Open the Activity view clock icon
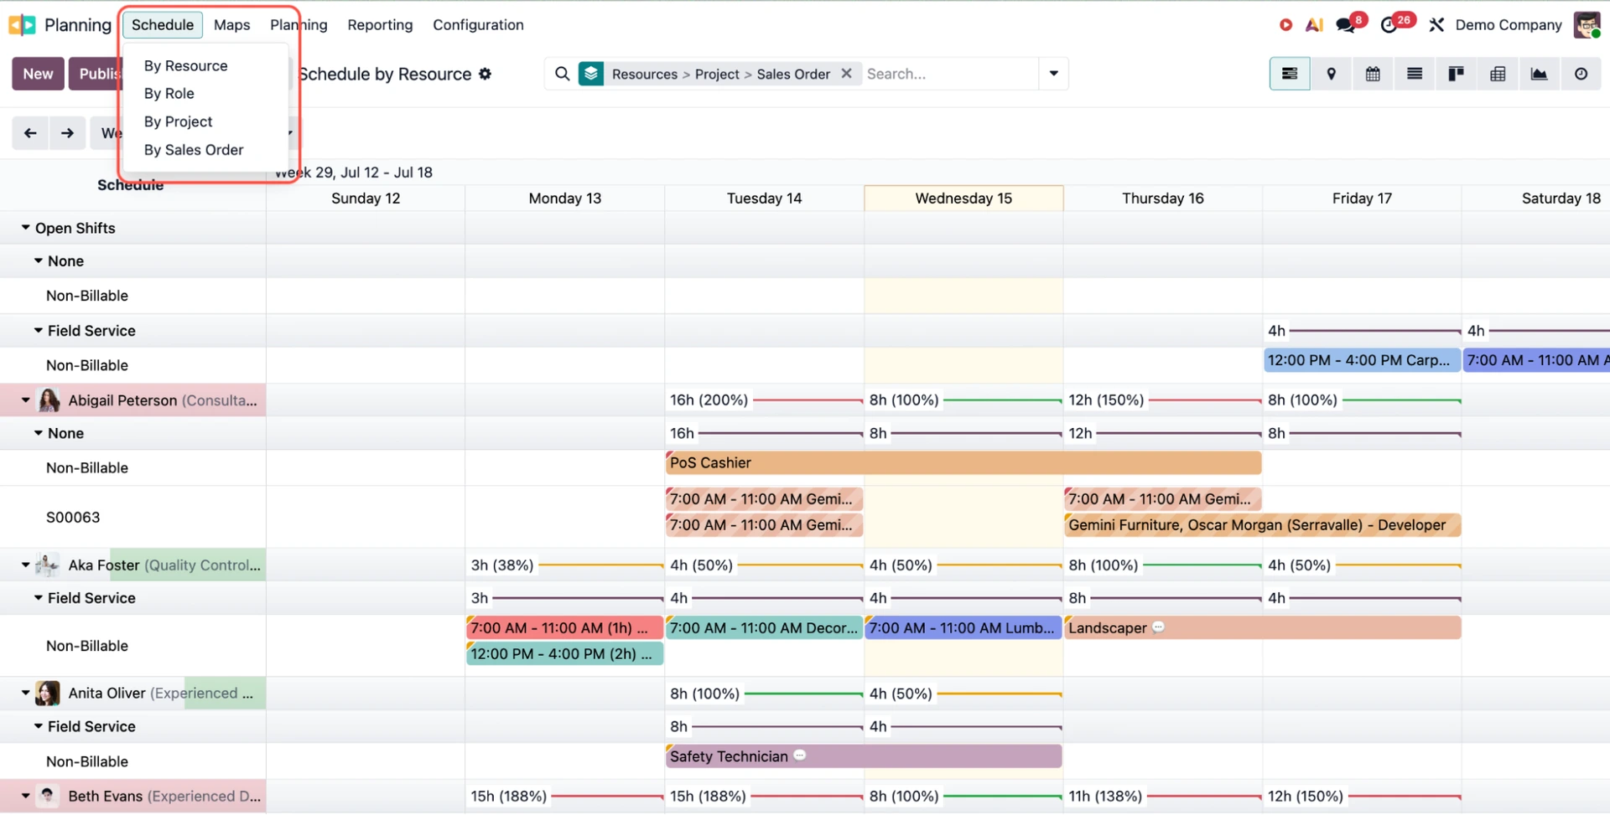This screenshot has width=1610, height=815. (x=1581, y=74)
